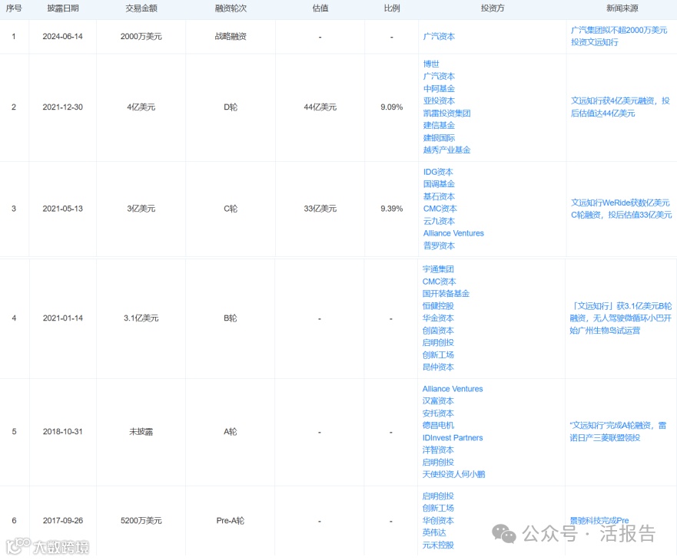Open 启明创投 in the Pre-A轮 investor list
Screen dimensions: 677x560
coord(438,496)
